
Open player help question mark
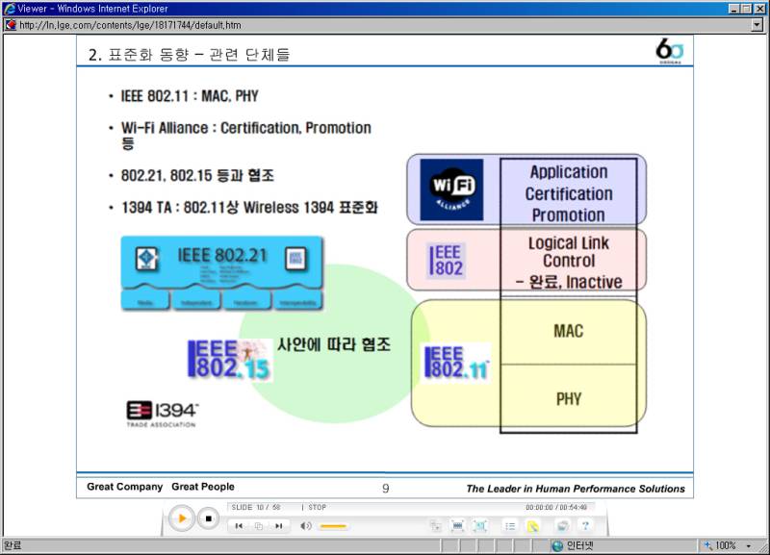585,526
